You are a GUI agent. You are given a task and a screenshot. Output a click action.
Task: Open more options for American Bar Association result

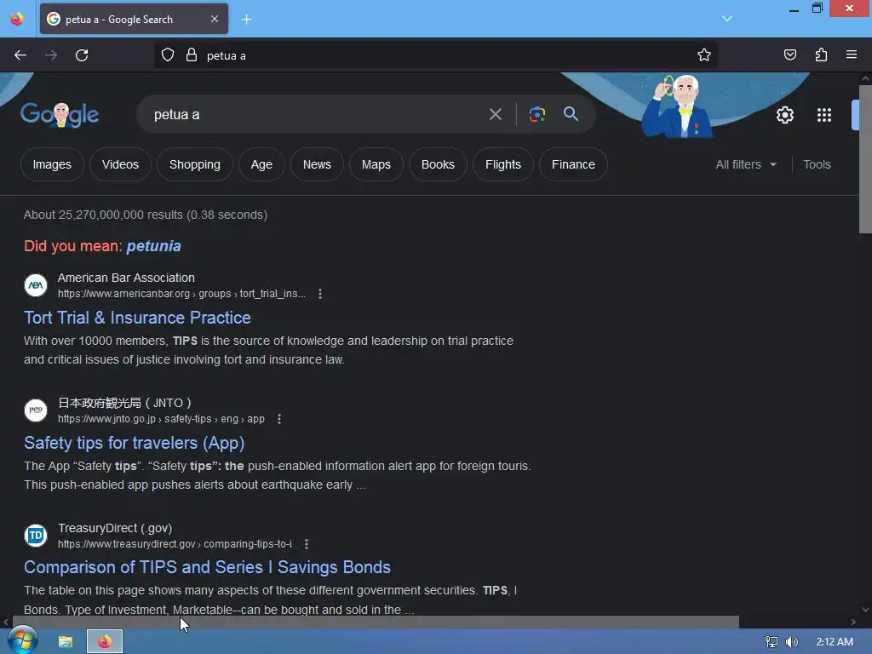click(320, 294)
